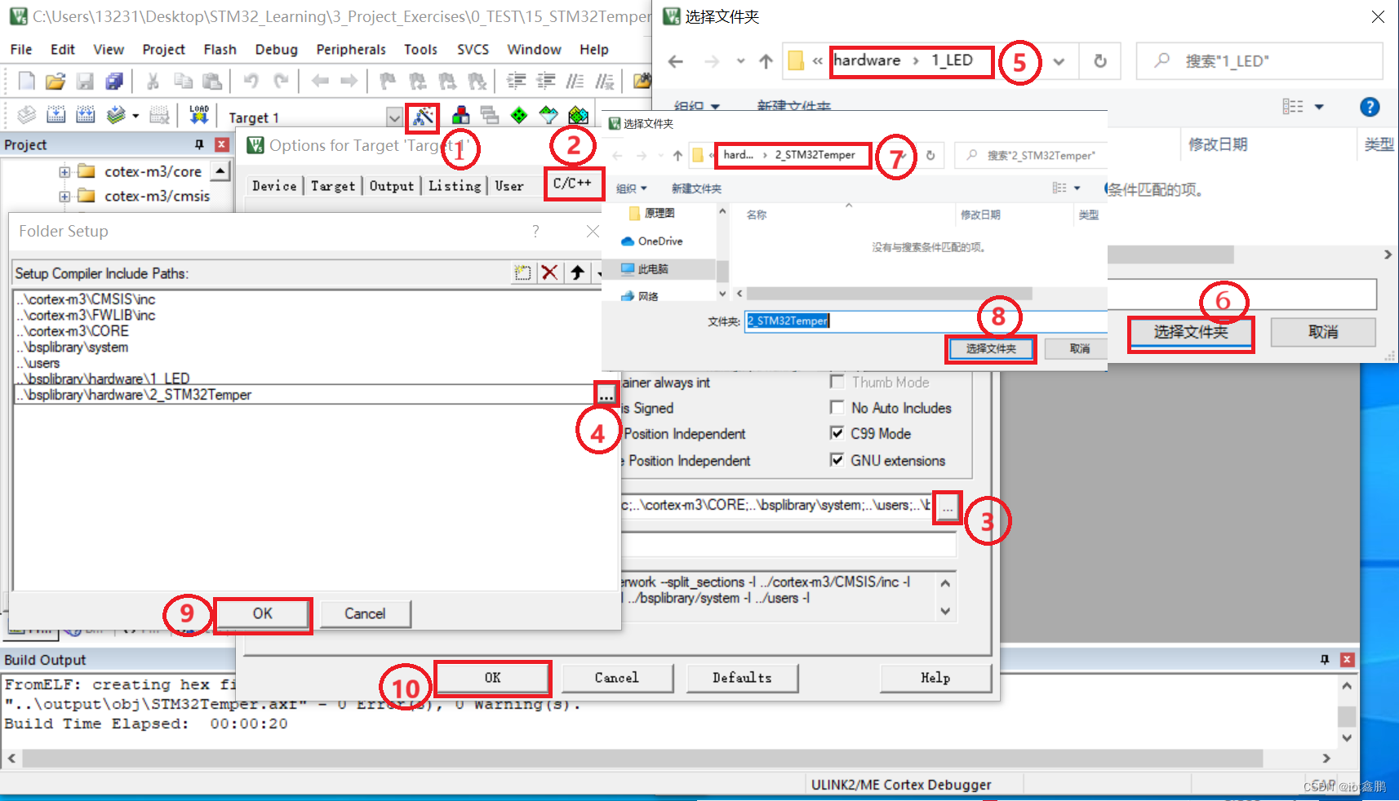Click the Comment selection toolbar icon

pos(575,81)
